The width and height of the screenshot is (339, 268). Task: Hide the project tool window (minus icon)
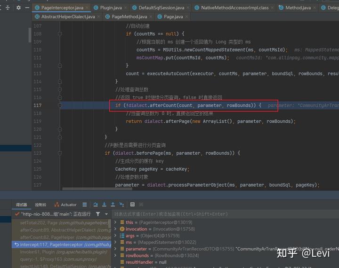click(x=27, y=8)
